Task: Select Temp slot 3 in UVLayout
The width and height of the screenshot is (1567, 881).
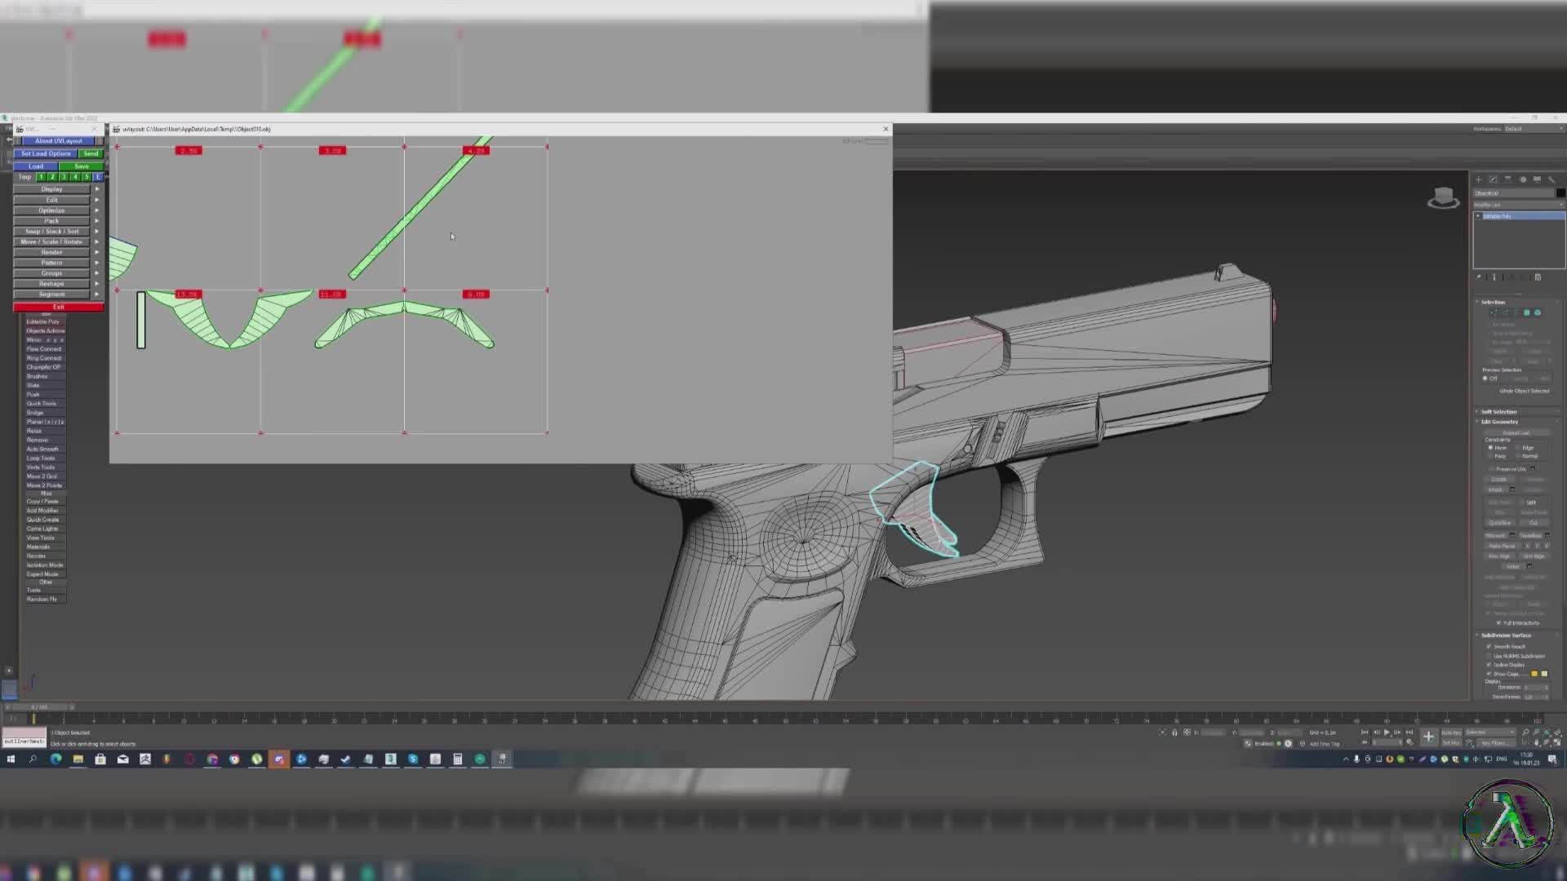Action: click(64, 177)
